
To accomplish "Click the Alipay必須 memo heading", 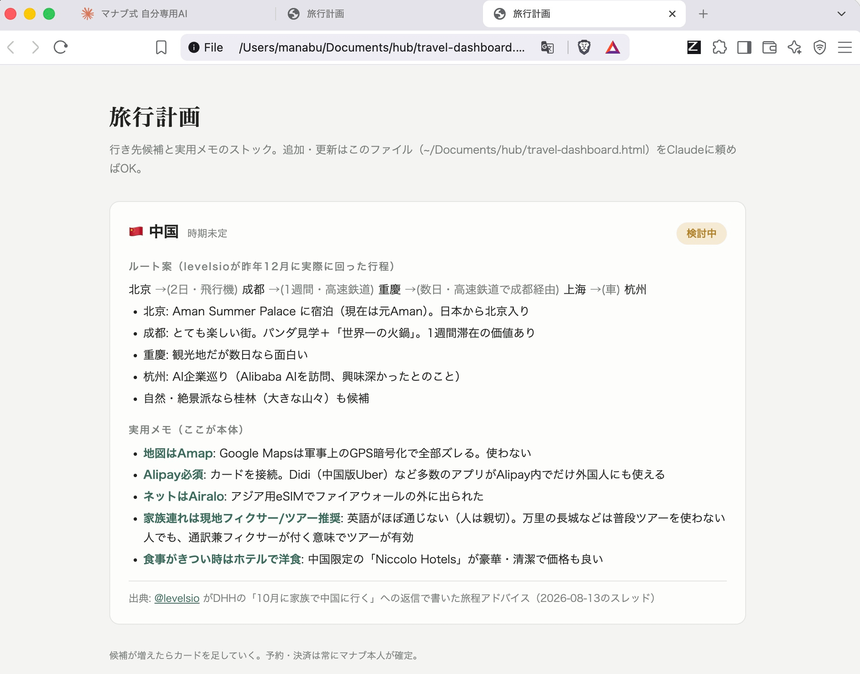I will 173,475.
